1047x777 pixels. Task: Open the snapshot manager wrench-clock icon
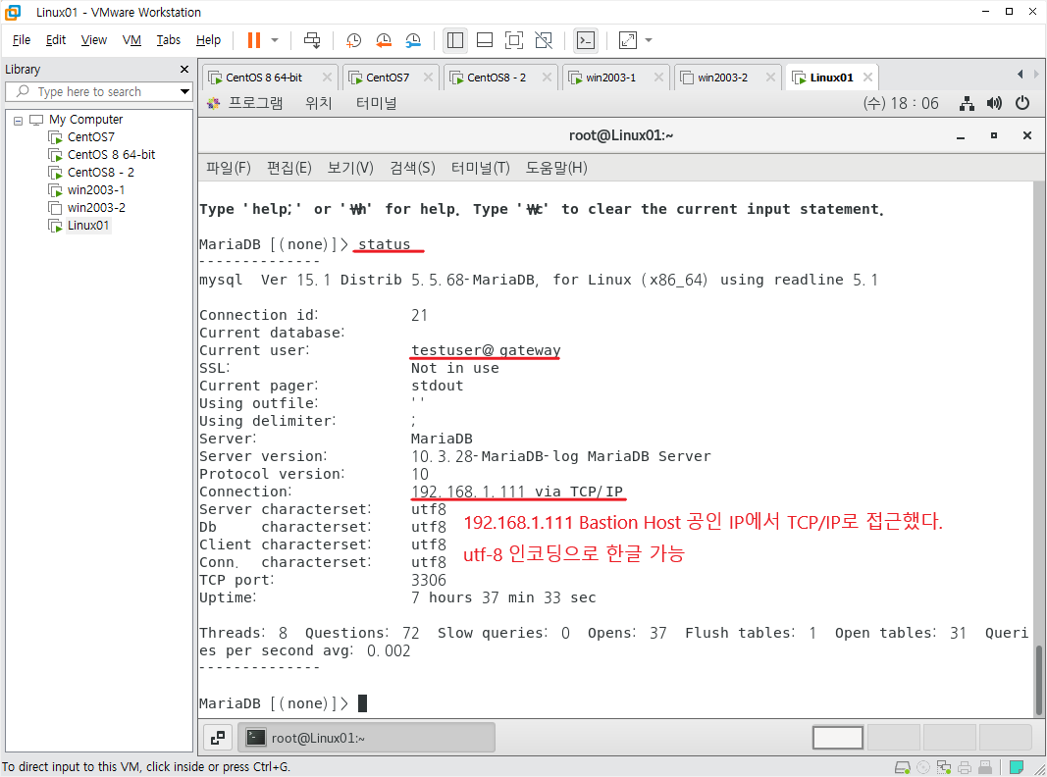413,40
